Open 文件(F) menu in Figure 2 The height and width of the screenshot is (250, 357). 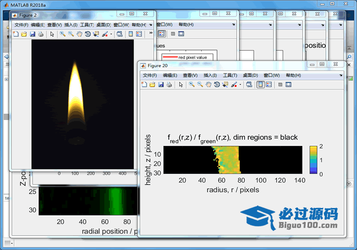21,25
